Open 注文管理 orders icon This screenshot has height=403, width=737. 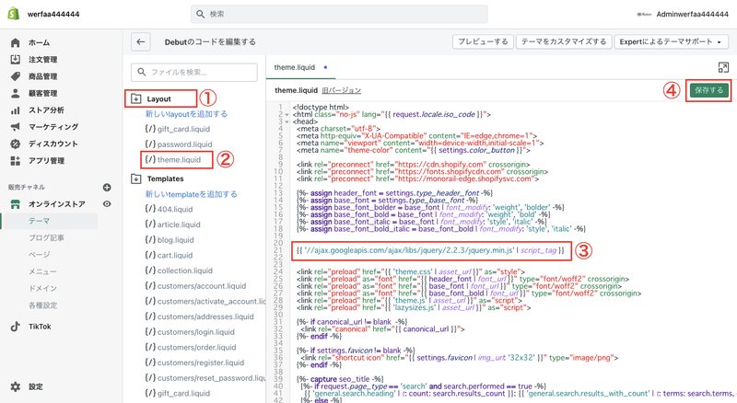(15, 59)
